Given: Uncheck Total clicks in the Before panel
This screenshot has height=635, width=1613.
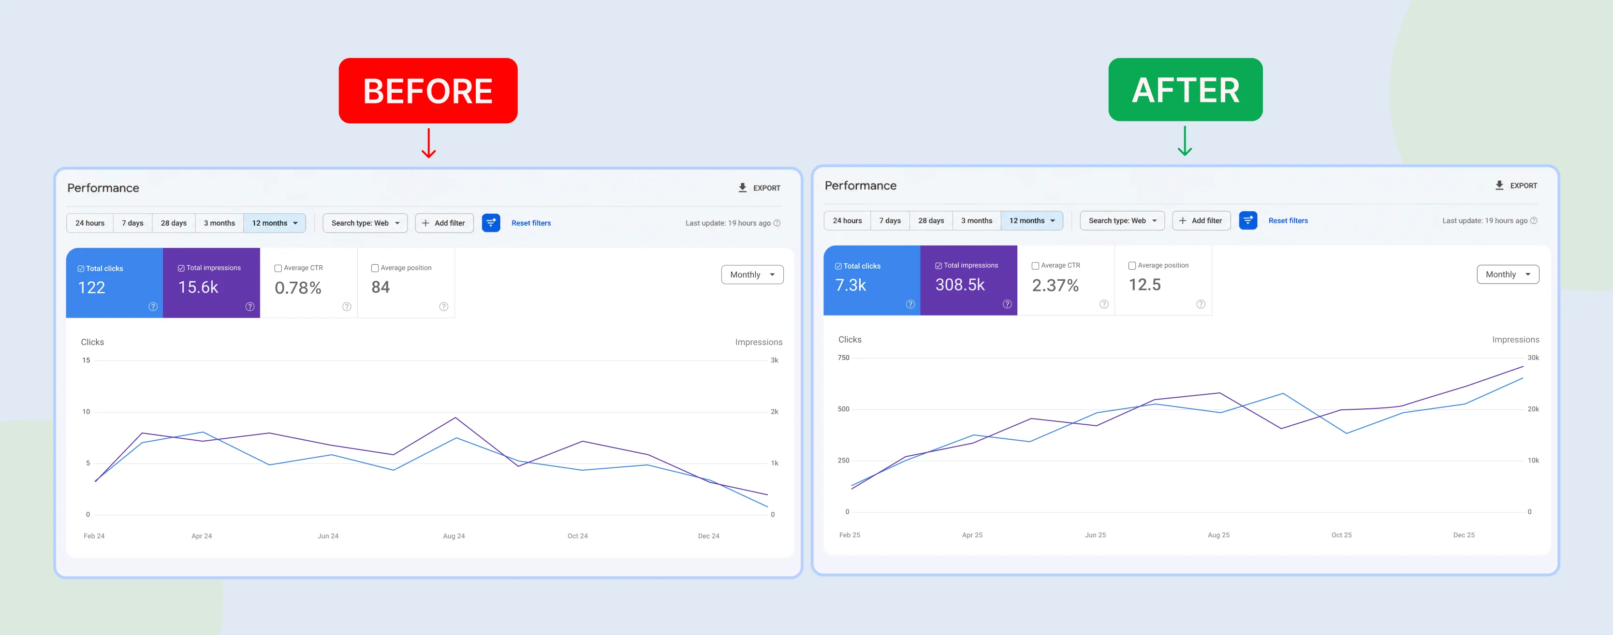Looking at the screenshot, I should [81, 268].
